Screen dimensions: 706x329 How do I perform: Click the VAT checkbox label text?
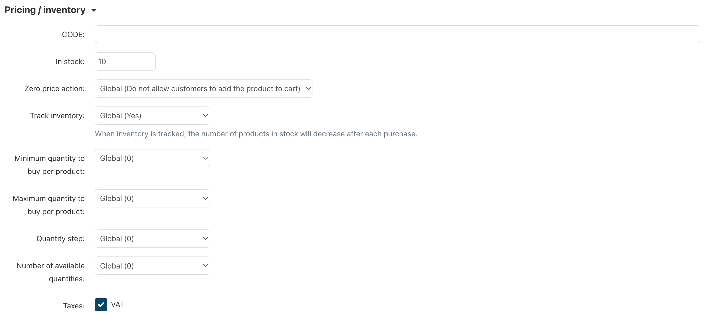pos(117,304)
